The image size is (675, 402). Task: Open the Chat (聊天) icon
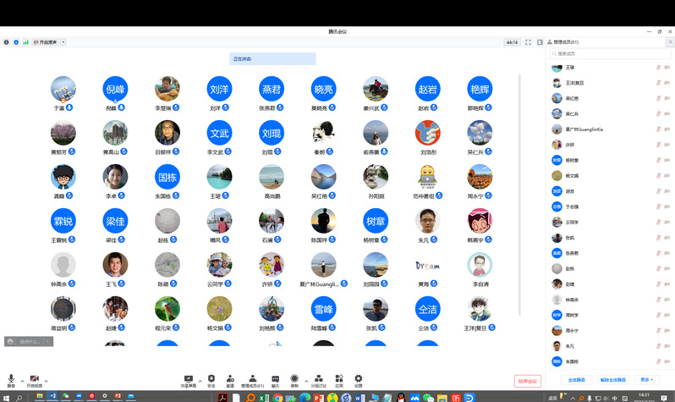click(x=275, y=378)
